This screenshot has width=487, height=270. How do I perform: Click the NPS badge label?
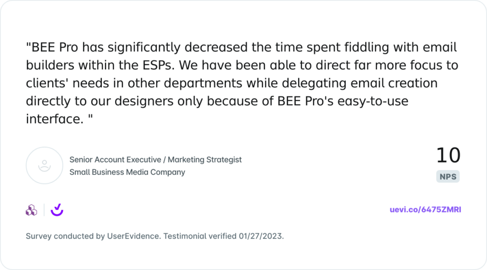click(448, 176)
